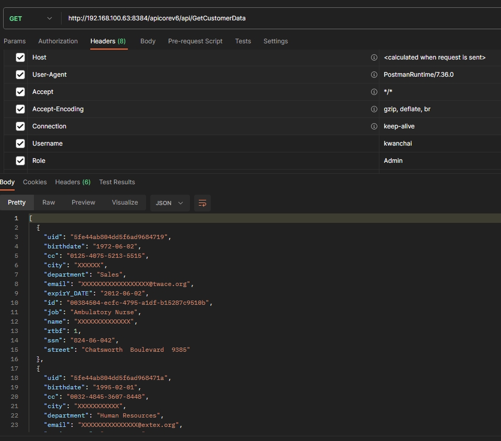
Task: Click the info icon beside Host header
Action: pos(374,57)
